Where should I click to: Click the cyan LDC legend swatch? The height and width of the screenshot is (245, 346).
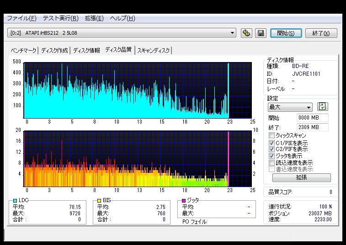(16, 200)
